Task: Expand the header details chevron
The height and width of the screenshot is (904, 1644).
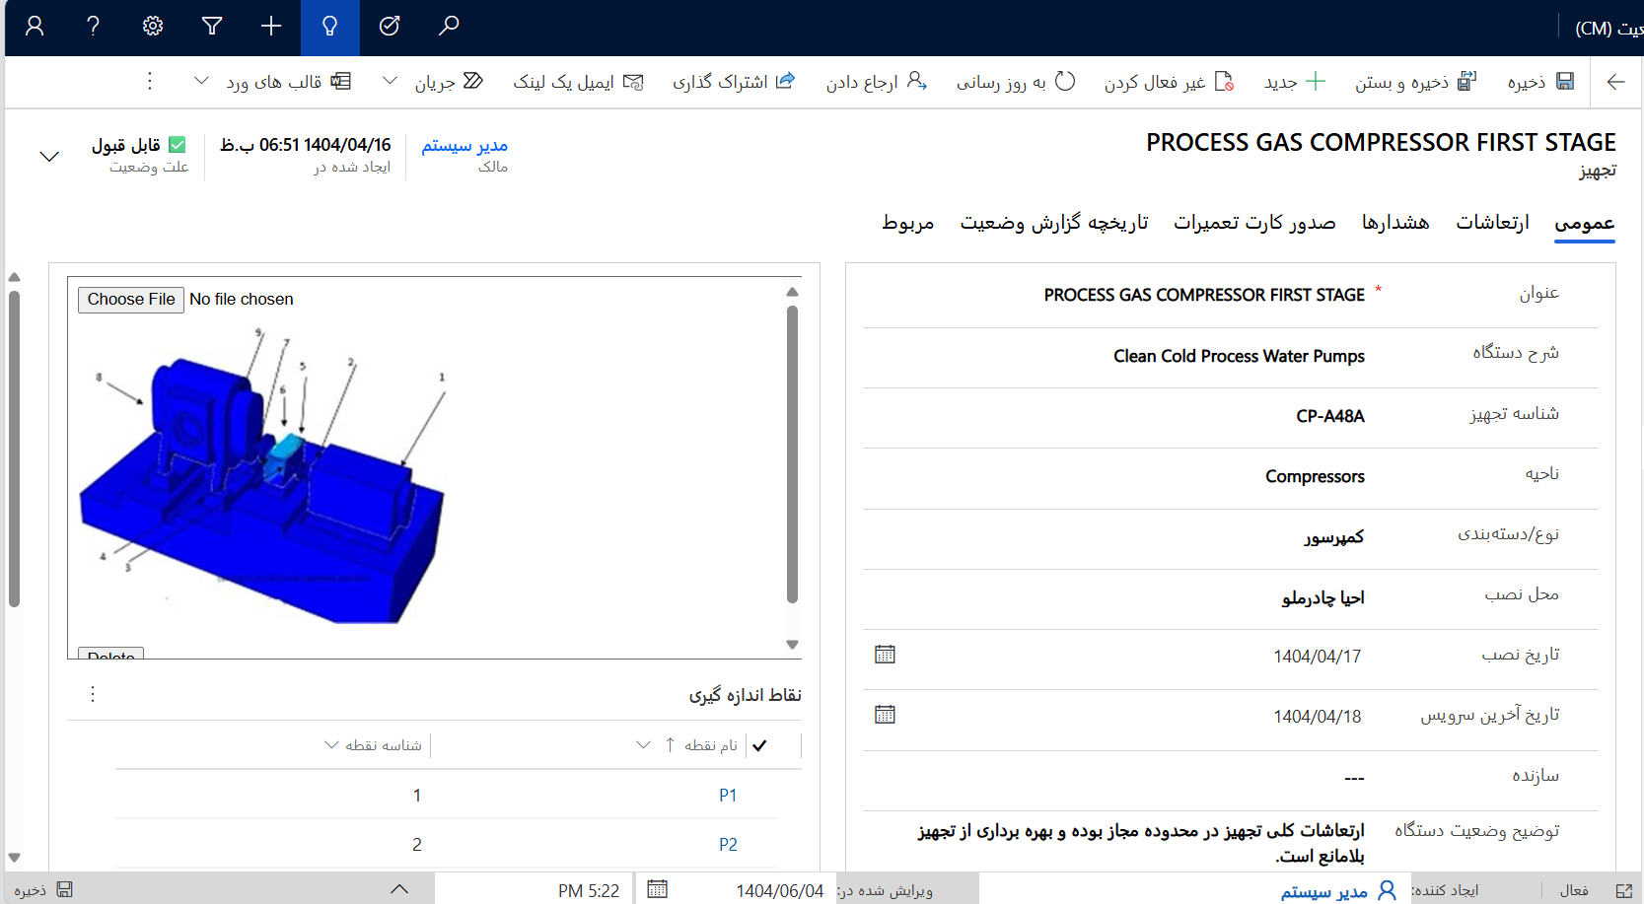Action: click(x=49, y=157)
